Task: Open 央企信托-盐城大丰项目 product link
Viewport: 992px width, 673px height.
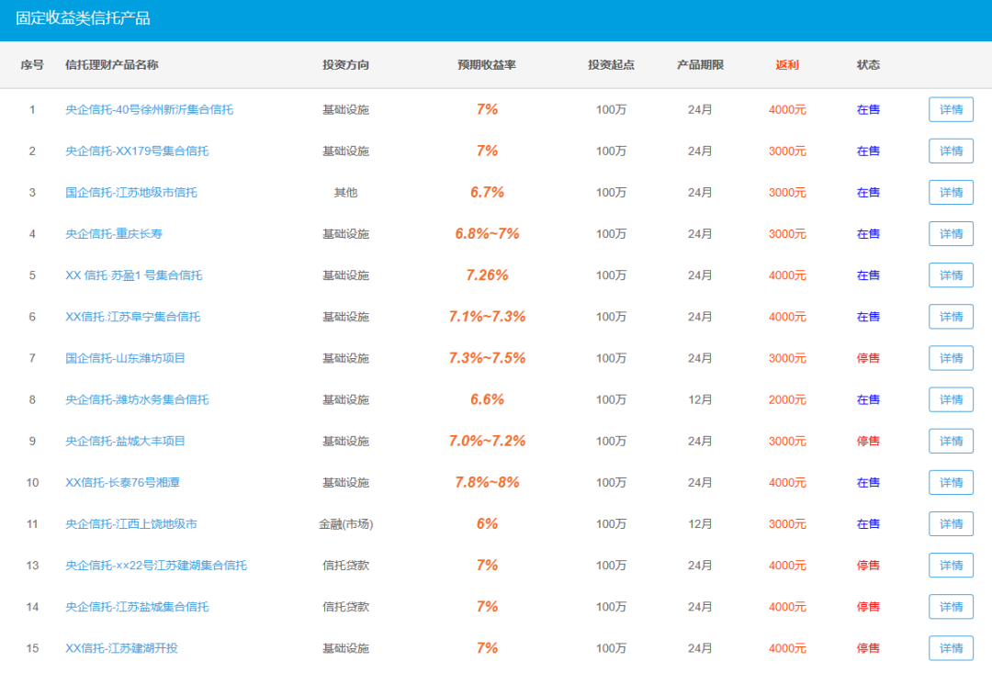Action: pyautogui.click(x=125, y=441)
